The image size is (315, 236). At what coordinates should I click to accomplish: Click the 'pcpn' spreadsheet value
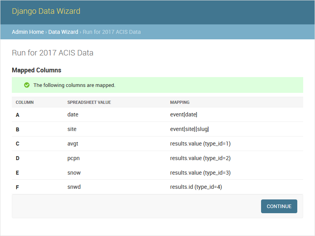74,158
